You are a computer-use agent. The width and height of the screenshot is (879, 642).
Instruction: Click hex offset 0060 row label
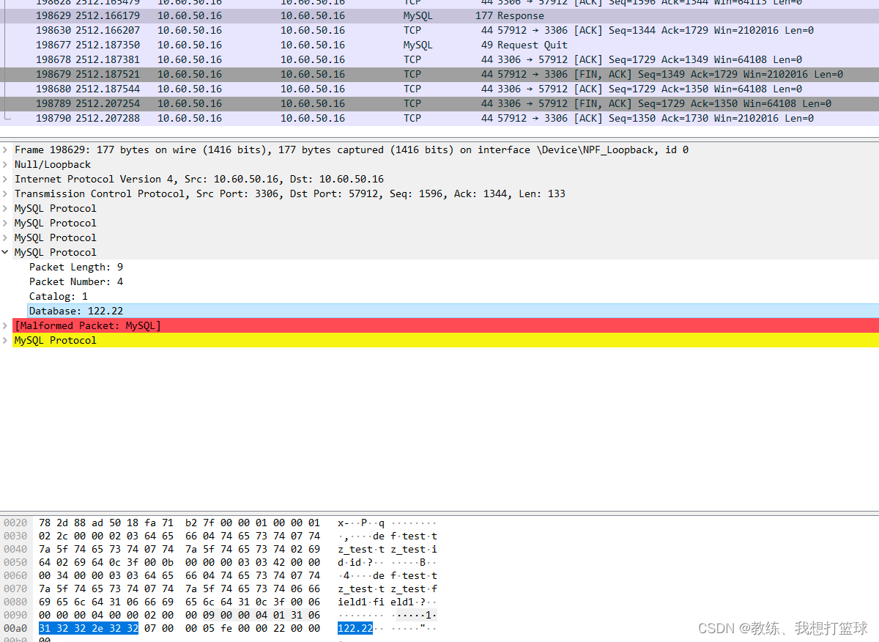tap(15, 575)
